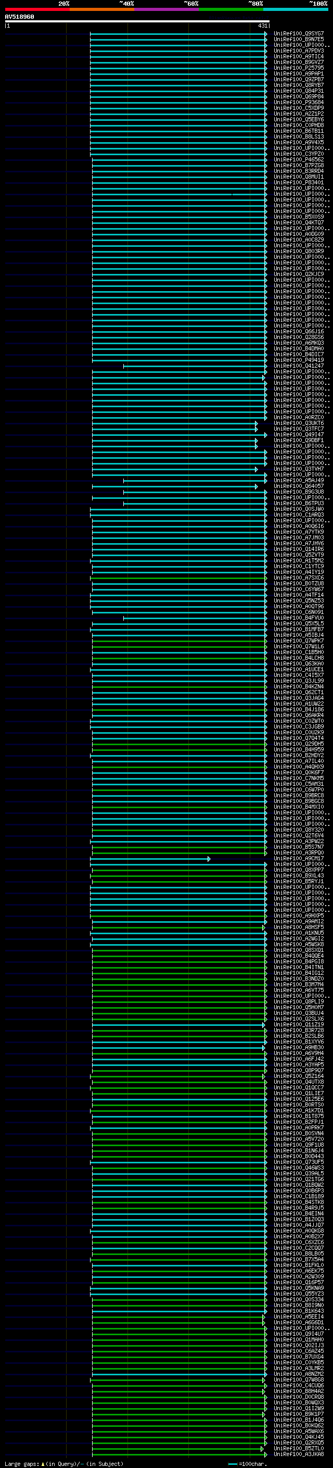Click the UniRef100_Q8MUI1 hit label
The height and width of the screenshot is (1468, 333).
[299, 177]
